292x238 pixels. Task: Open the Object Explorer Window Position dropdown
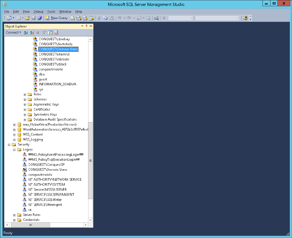tap(82, 26)
